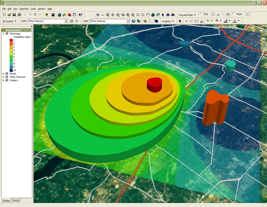This screenshot has height=207, width=267.
Task: Uncheck the Imagery layer visibility
Action: (7, 80)
